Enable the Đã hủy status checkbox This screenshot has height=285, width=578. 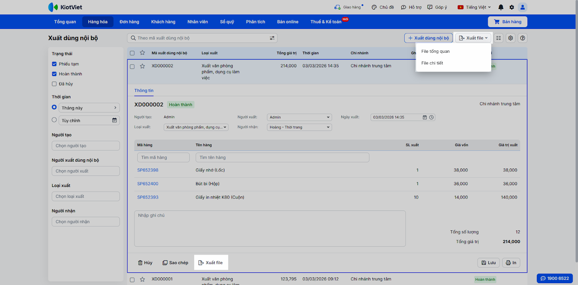click(54, 84)
